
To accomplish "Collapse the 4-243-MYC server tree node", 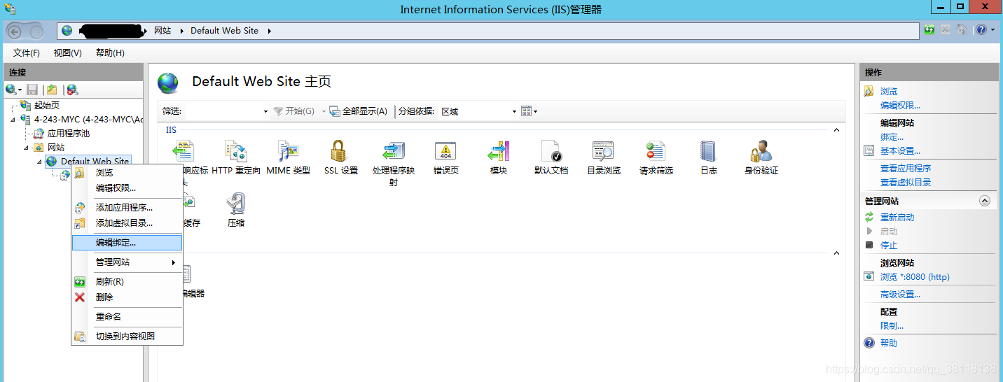I will pos(13,120).
